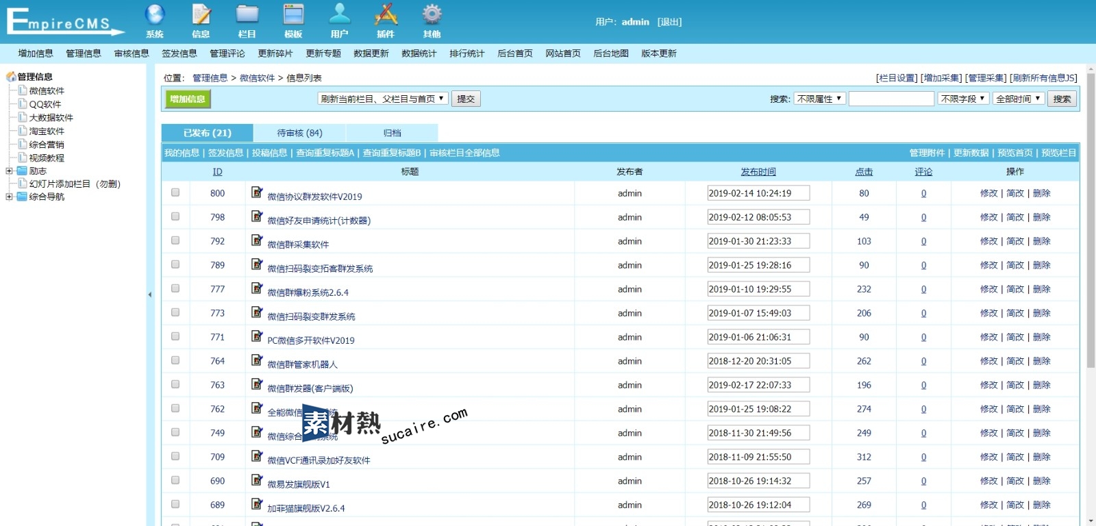The width and height of the screenshot is (1096, 526).
Task: Open the 查询重复标题A link
Action: 325,153
